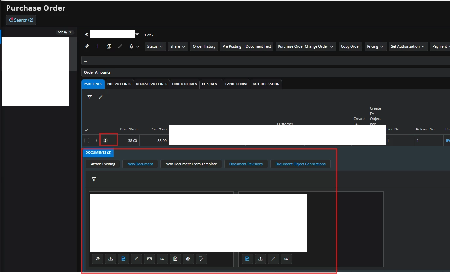Open the Purchase Order Change Order dropdown
Image resolution: width=450 pixels, height=274 pixels.
click(x=305, y=46)
